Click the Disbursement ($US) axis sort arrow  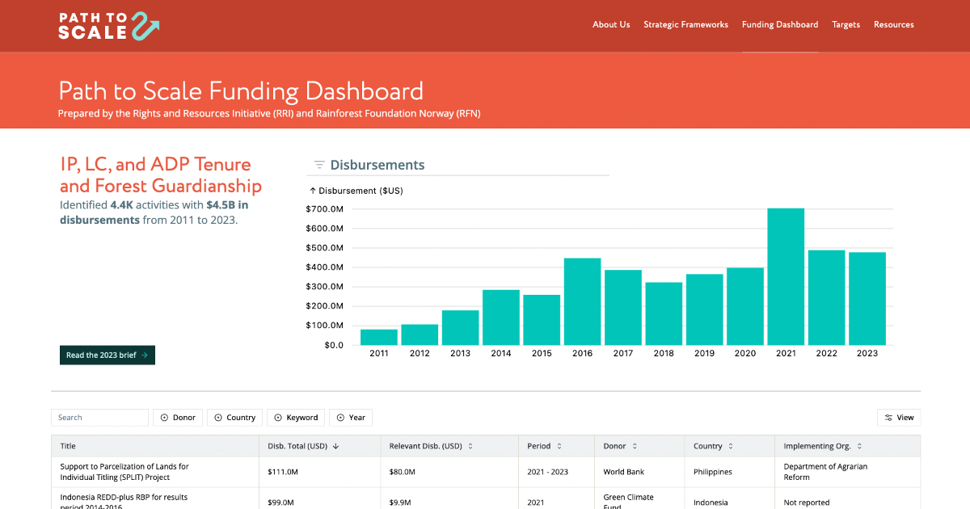[x=313, y=190]
